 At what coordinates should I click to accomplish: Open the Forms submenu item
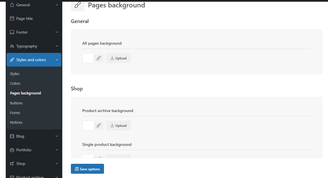[15, 113]
